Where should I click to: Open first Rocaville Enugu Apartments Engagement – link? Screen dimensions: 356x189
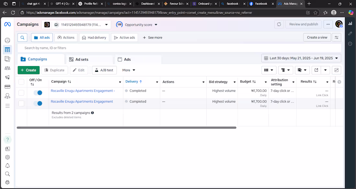(83, 91)
